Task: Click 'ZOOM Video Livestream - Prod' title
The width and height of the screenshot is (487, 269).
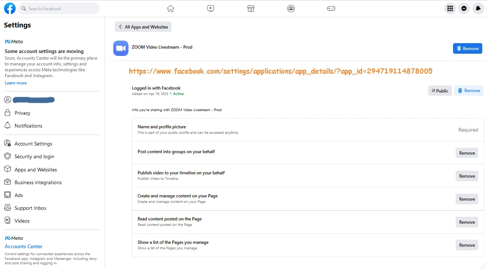Action: coord(162,47)
